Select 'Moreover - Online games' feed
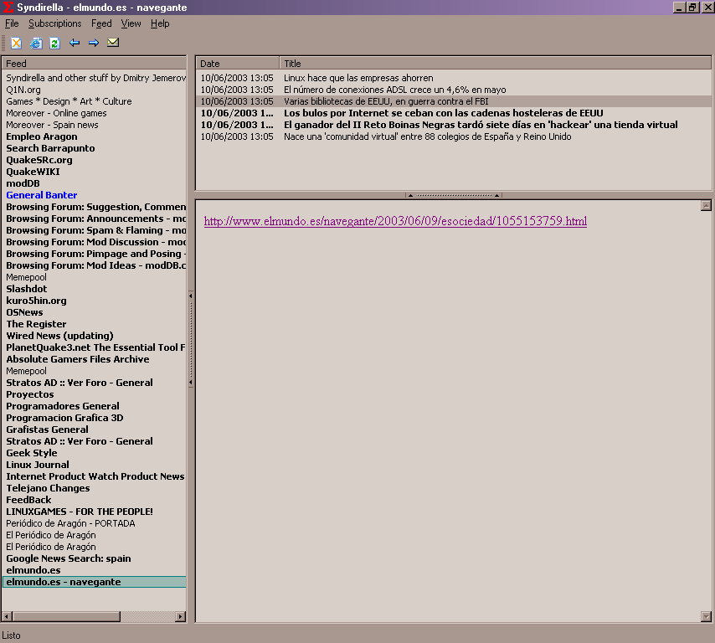Image resolution: width=715 pixels, height=643 pixels. pyautogui.click(x=95, y=113)
